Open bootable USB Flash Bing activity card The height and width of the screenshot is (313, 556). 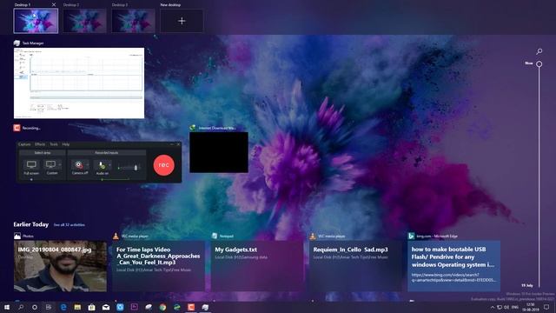pyautogui.click(x=453, y=266)
